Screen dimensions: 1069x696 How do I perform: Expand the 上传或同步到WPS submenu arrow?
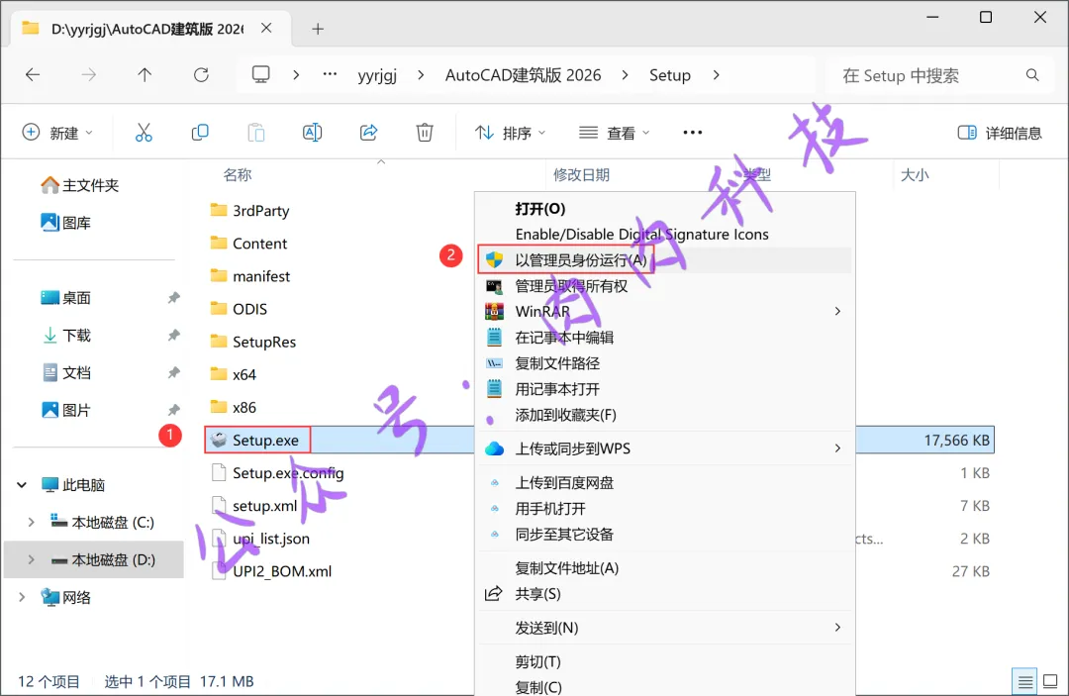tap(838, 448)
